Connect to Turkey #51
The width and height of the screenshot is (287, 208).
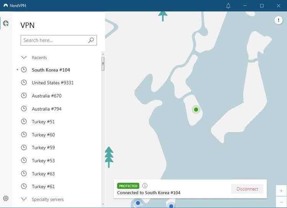(x=43, y=122)
